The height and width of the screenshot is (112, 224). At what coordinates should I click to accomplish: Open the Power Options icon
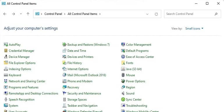click(123, 81)
